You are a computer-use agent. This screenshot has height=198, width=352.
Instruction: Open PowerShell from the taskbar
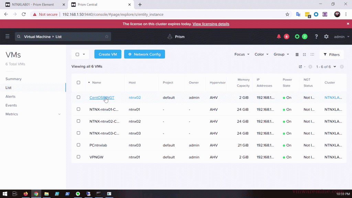pyautogui.click(x=67, y=194)
